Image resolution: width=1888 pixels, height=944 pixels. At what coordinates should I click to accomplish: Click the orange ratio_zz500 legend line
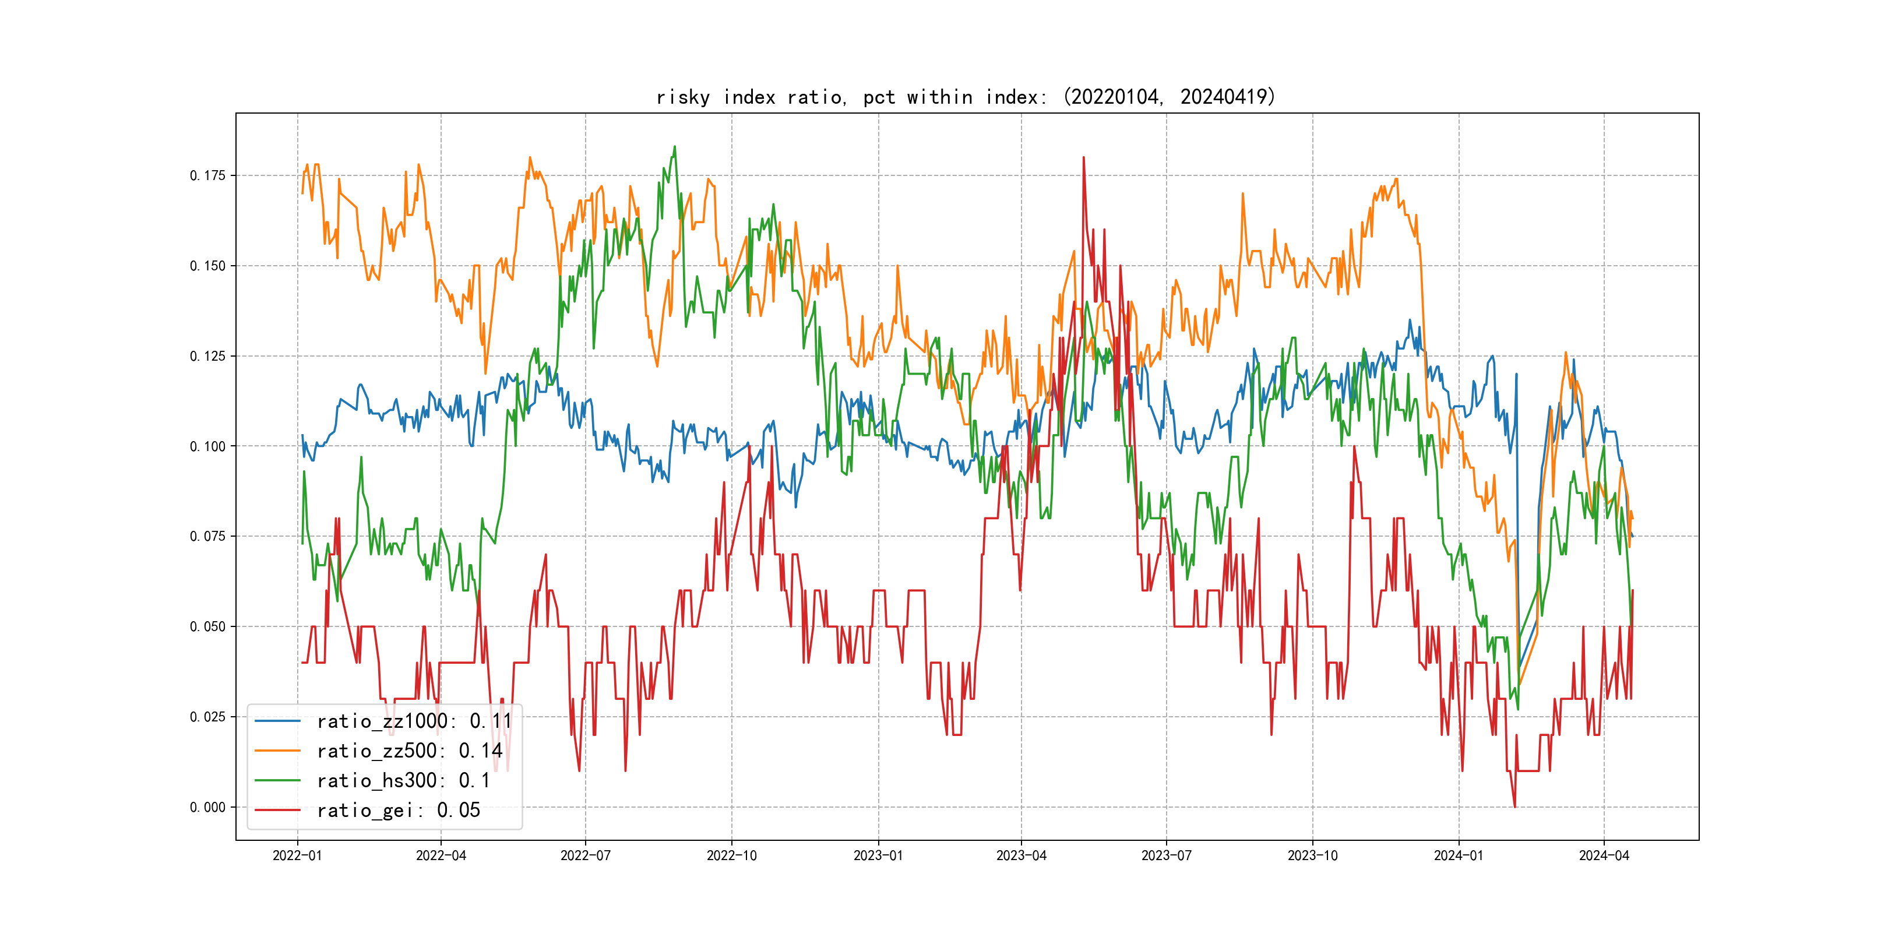tap(277, 751)
